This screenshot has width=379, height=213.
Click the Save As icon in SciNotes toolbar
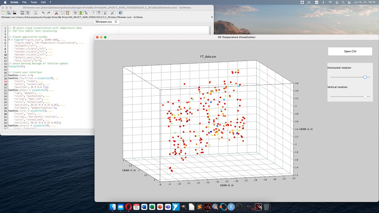click(x=28, y=13)
